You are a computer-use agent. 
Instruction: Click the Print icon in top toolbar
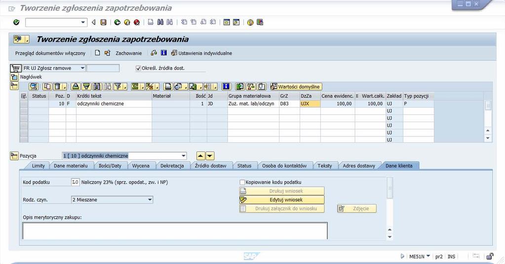click(x=151, y=22)
